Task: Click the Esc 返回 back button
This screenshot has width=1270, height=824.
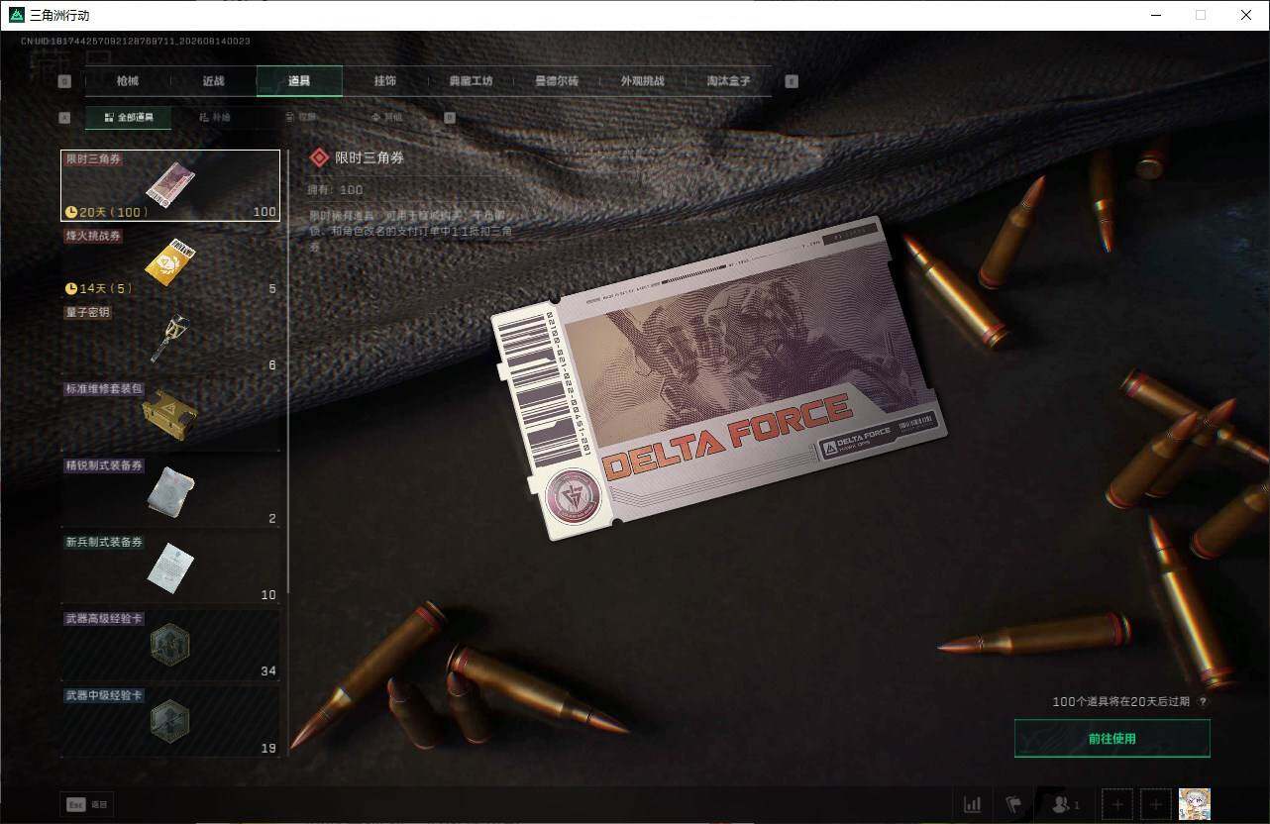Action: click(x=86, y=804)
